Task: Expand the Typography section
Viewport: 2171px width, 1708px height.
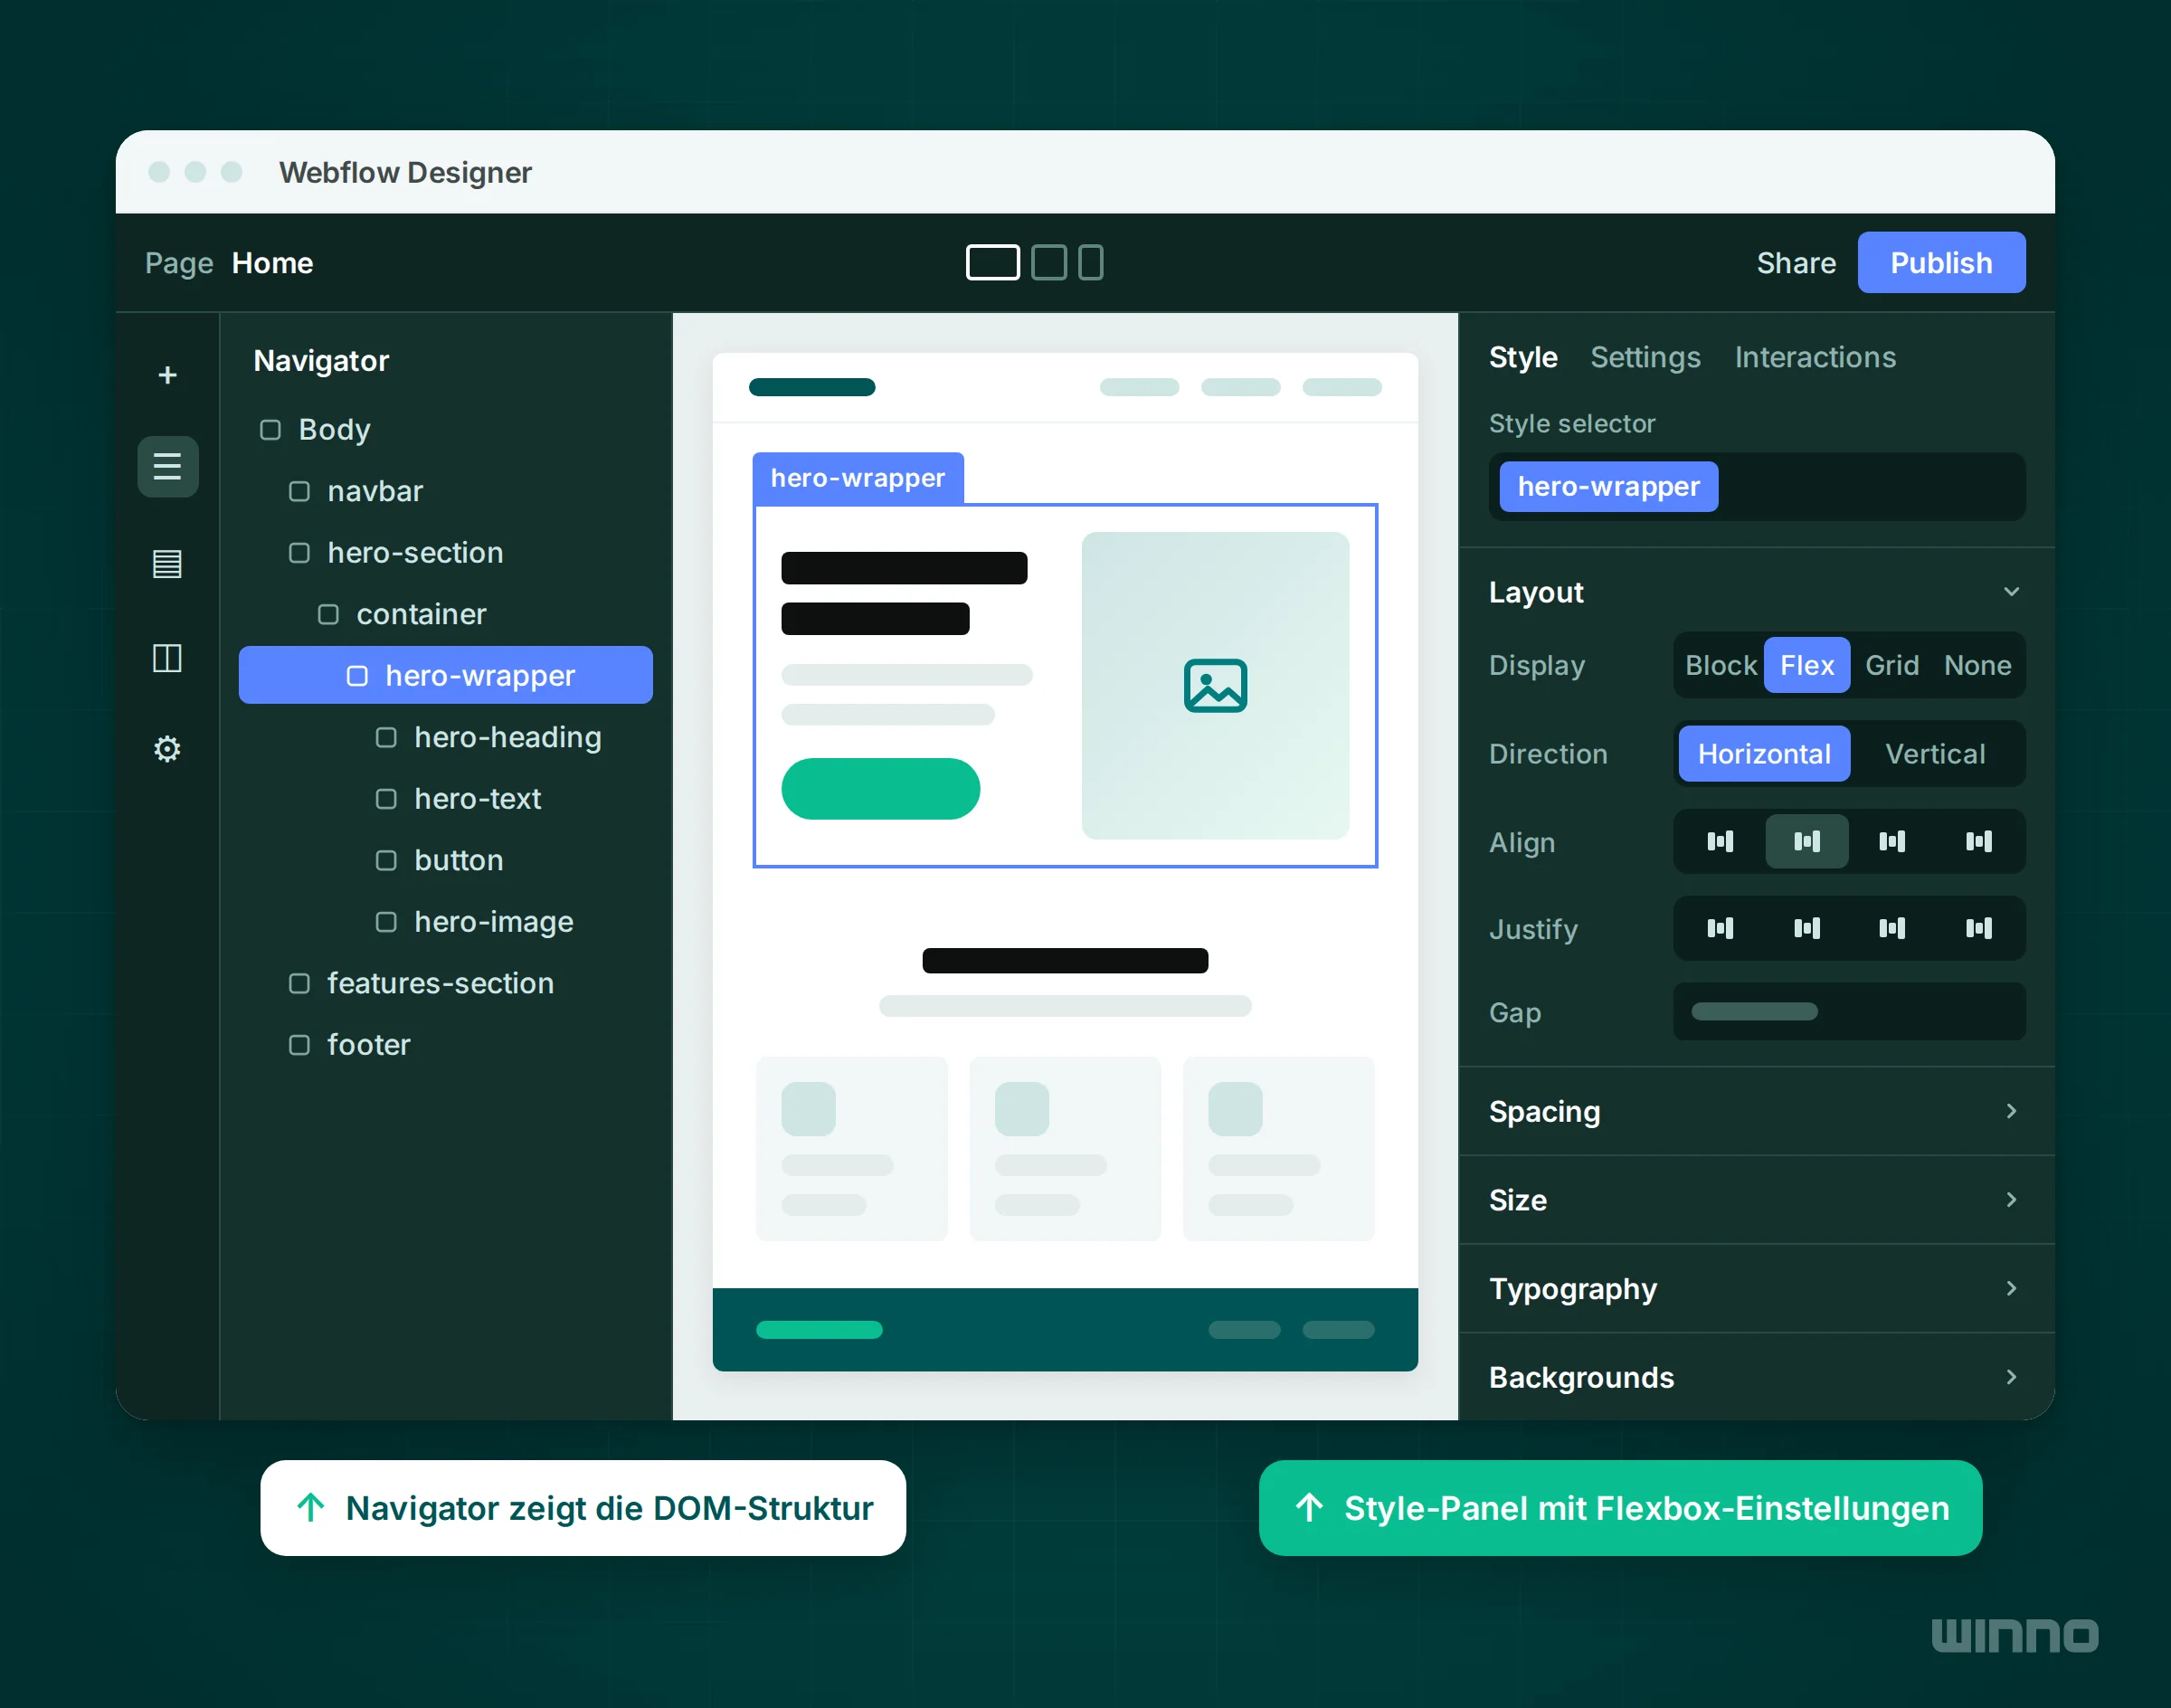Action: point(1757,1288)
